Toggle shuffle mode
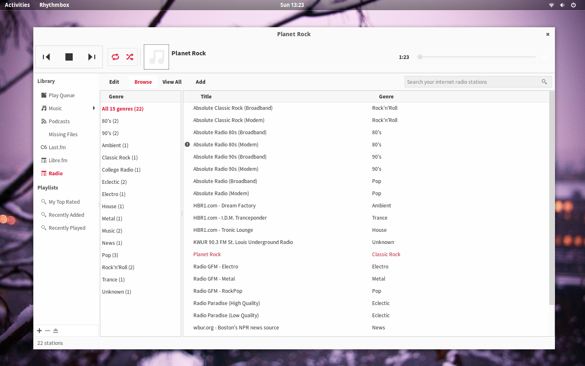585x366 pixels. point(130,57)
